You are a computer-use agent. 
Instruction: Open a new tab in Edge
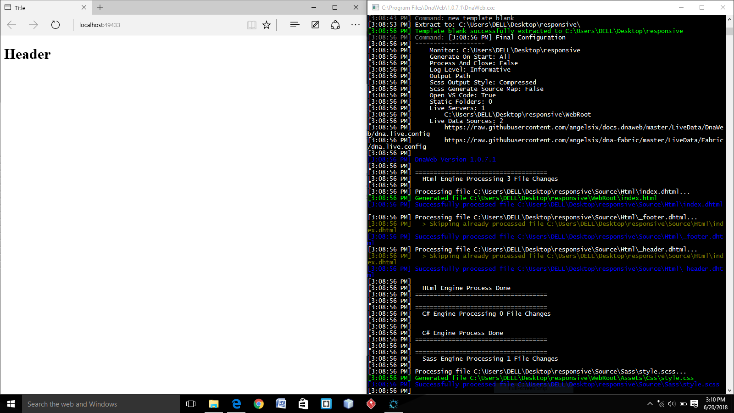click(x=100, y=7)
